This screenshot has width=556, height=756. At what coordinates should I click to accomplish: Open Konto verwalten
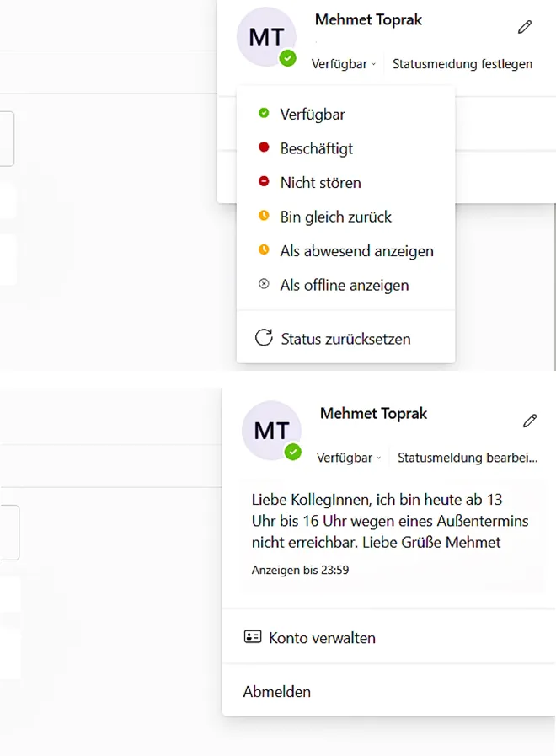(x=322, y=637)
